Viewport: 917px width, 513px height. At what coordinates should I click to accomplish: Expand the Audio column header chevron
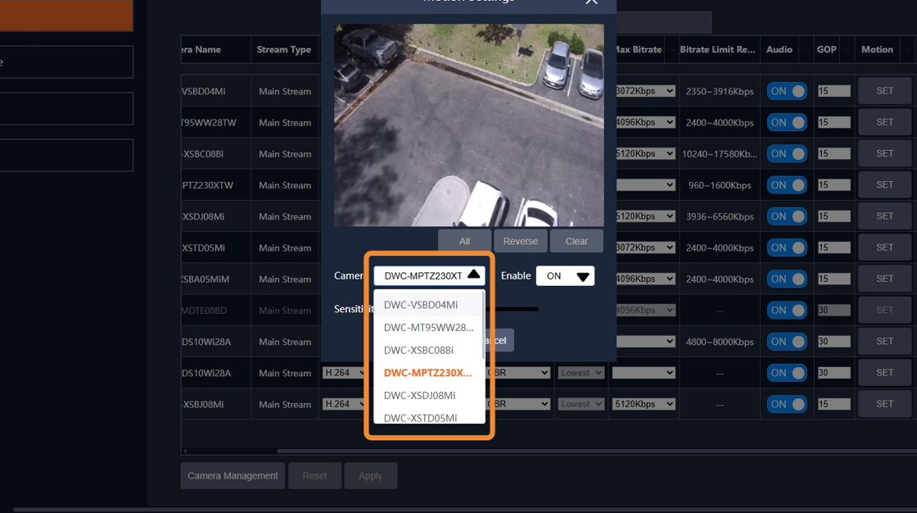click(806, 50)
